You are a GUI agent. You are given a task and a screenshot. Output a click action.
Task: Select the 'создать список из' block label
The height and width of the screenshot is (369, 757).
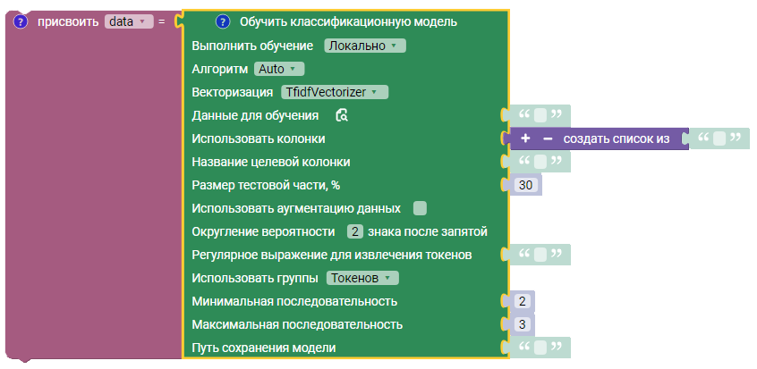(617, 138)
